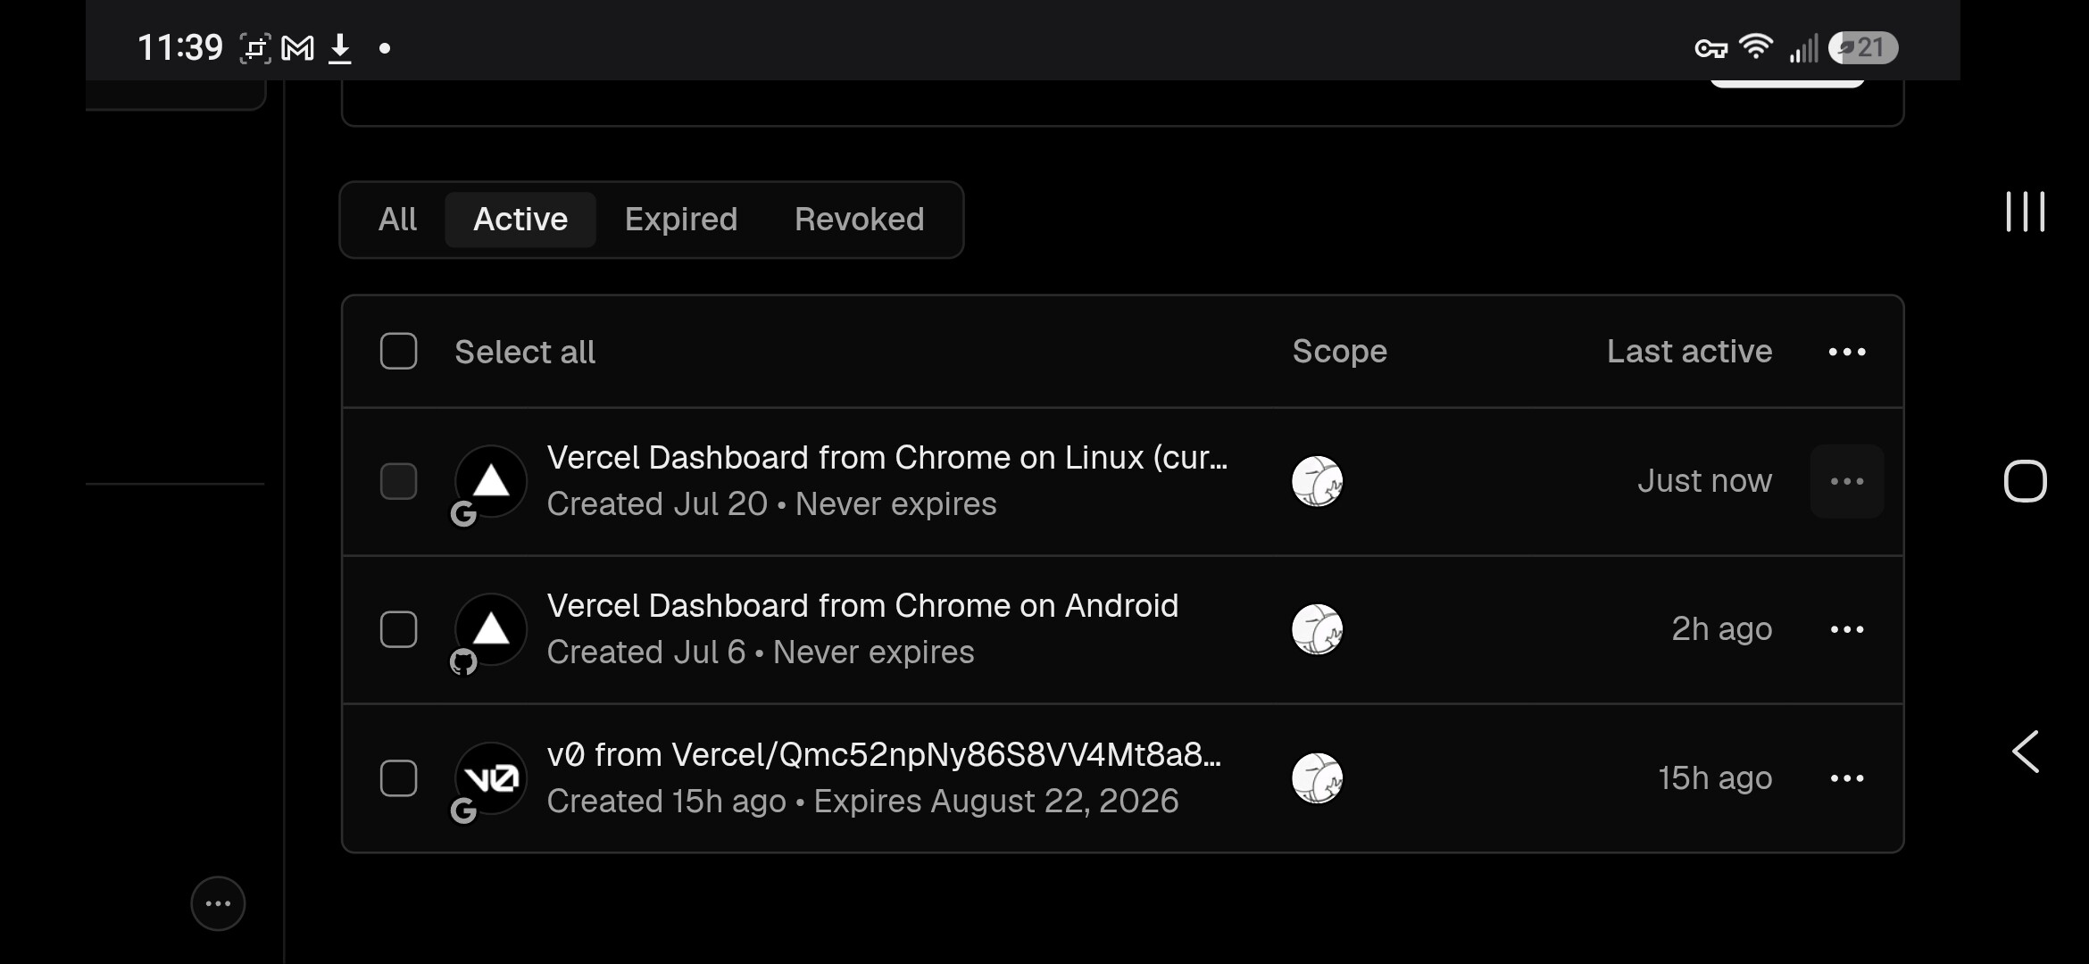Switch to the All tab
The height and width of the screenshot is (964, 2089).
[397, 220]
